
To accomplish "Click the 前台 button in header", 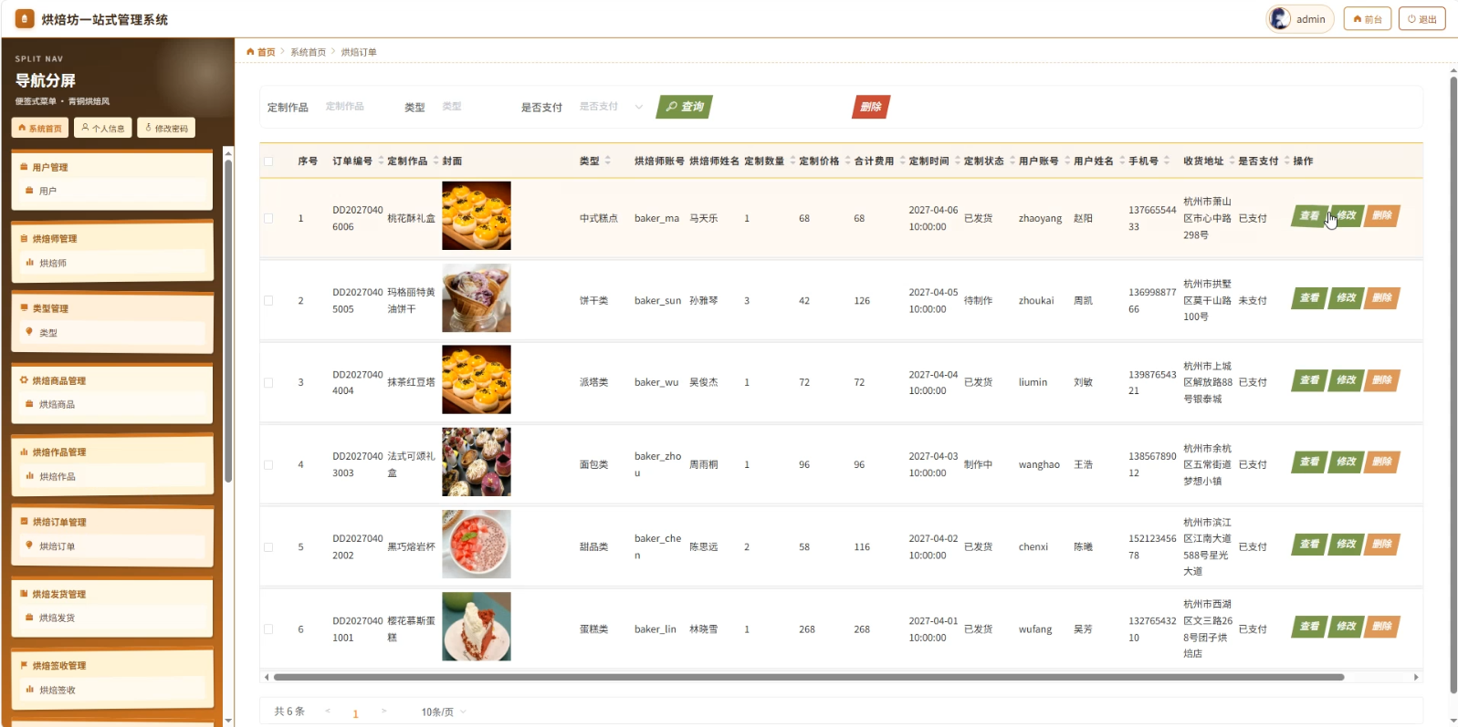I will click(1368, 19).
